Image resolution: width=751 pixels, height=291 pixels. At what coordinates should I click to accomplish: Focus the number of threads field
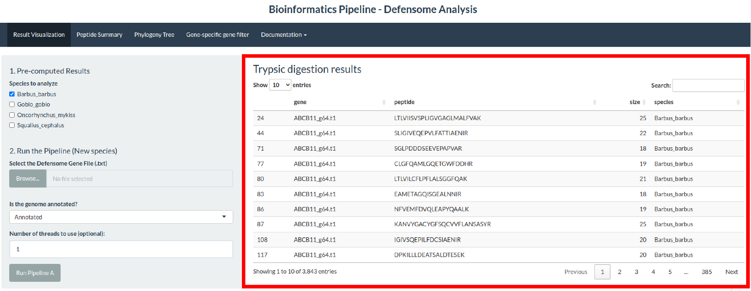click(121, 249)
